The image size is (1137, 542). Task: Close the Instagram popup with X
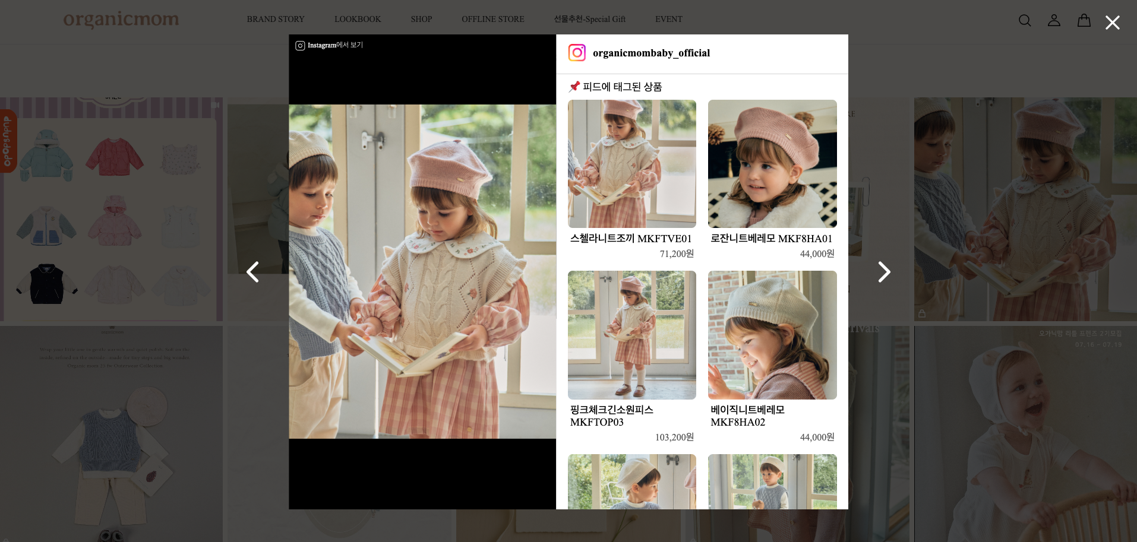(1112, 23)
